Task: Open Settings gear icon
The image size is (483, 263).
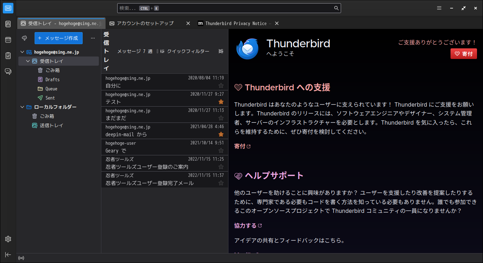Action: pos(8,239)
